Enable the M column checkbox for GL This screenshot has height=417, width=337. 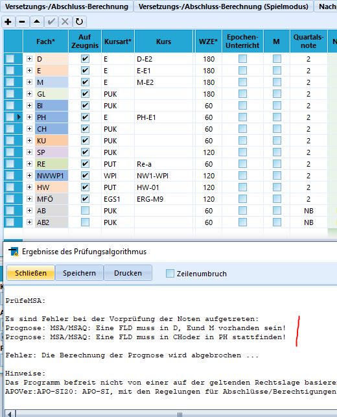277,94
